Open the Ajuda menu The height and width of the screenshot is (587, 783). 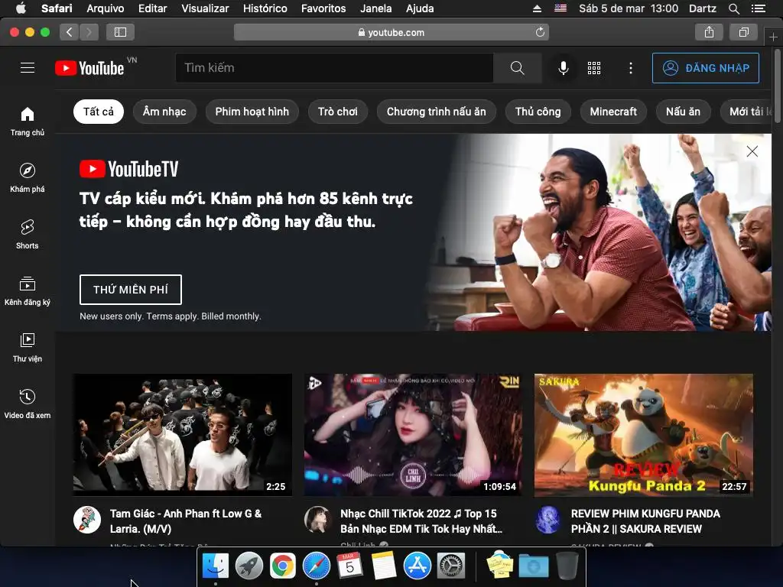(420, 8)
